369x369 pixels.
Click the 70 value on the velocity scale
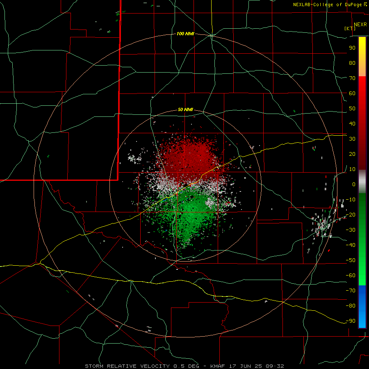point(352,78)
